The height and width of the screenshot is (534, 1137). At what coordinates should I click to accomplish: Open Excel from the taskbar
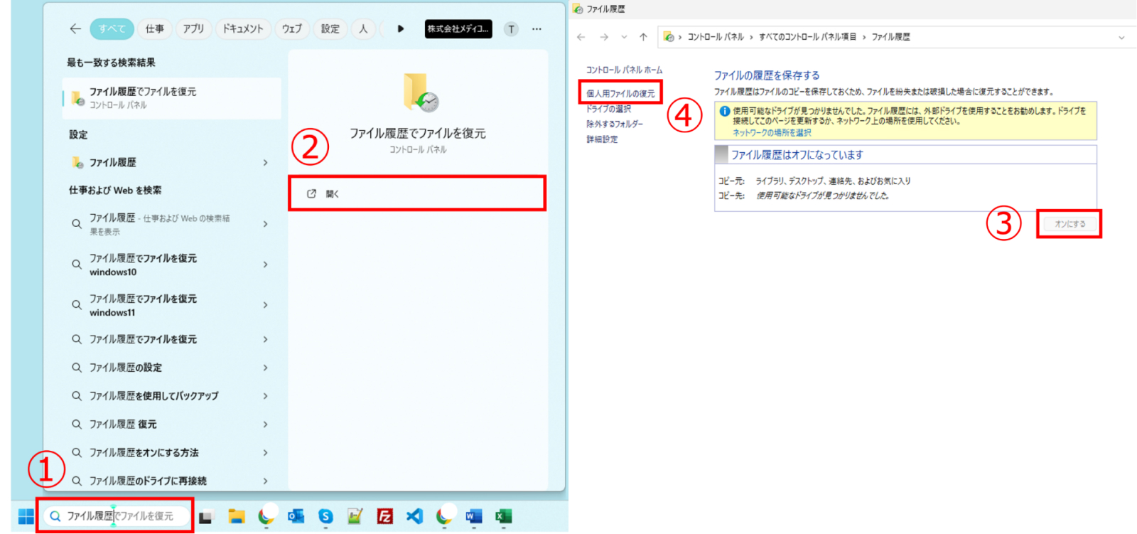tap(504, 516)
